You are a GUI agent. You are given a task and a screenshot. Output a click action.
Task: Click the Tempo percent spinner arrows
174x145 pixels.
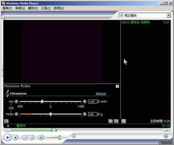pyautogui.click(x=98, y=114)
